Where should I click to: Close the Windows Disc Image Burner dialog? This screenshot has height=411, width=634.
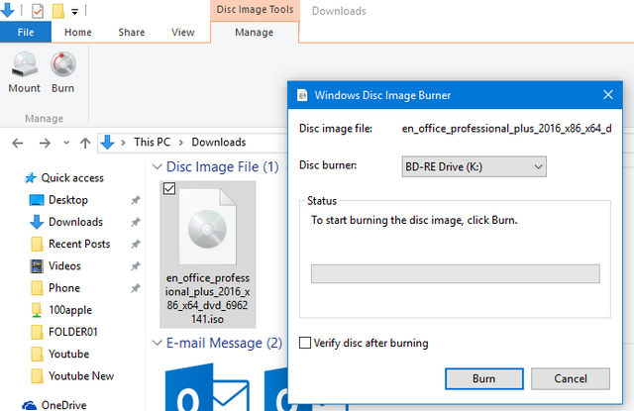pos(608,95)
